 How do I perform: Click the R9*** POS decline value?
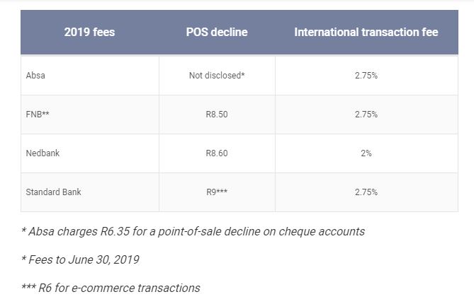(217, 192)
